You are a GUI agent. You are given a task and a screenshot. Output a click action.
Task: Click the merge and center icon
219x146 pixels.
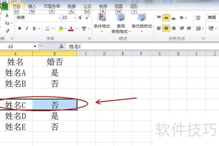[198, 28]
